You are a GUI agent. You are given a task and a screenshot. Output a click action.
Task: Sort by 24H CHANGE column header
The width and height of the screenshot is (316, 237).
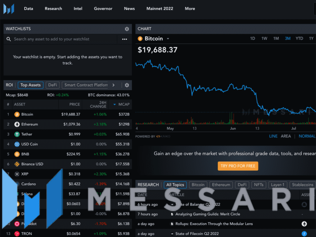[x=98, y=105]
